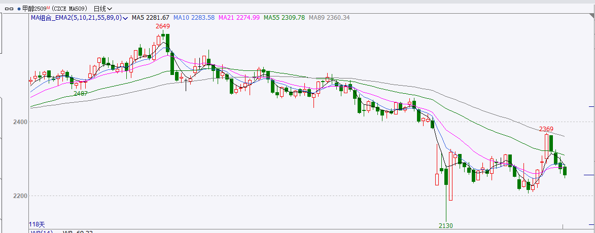Click the 2130 low price label
Viewport: 595px width, 233px height.
pos(446,226)
